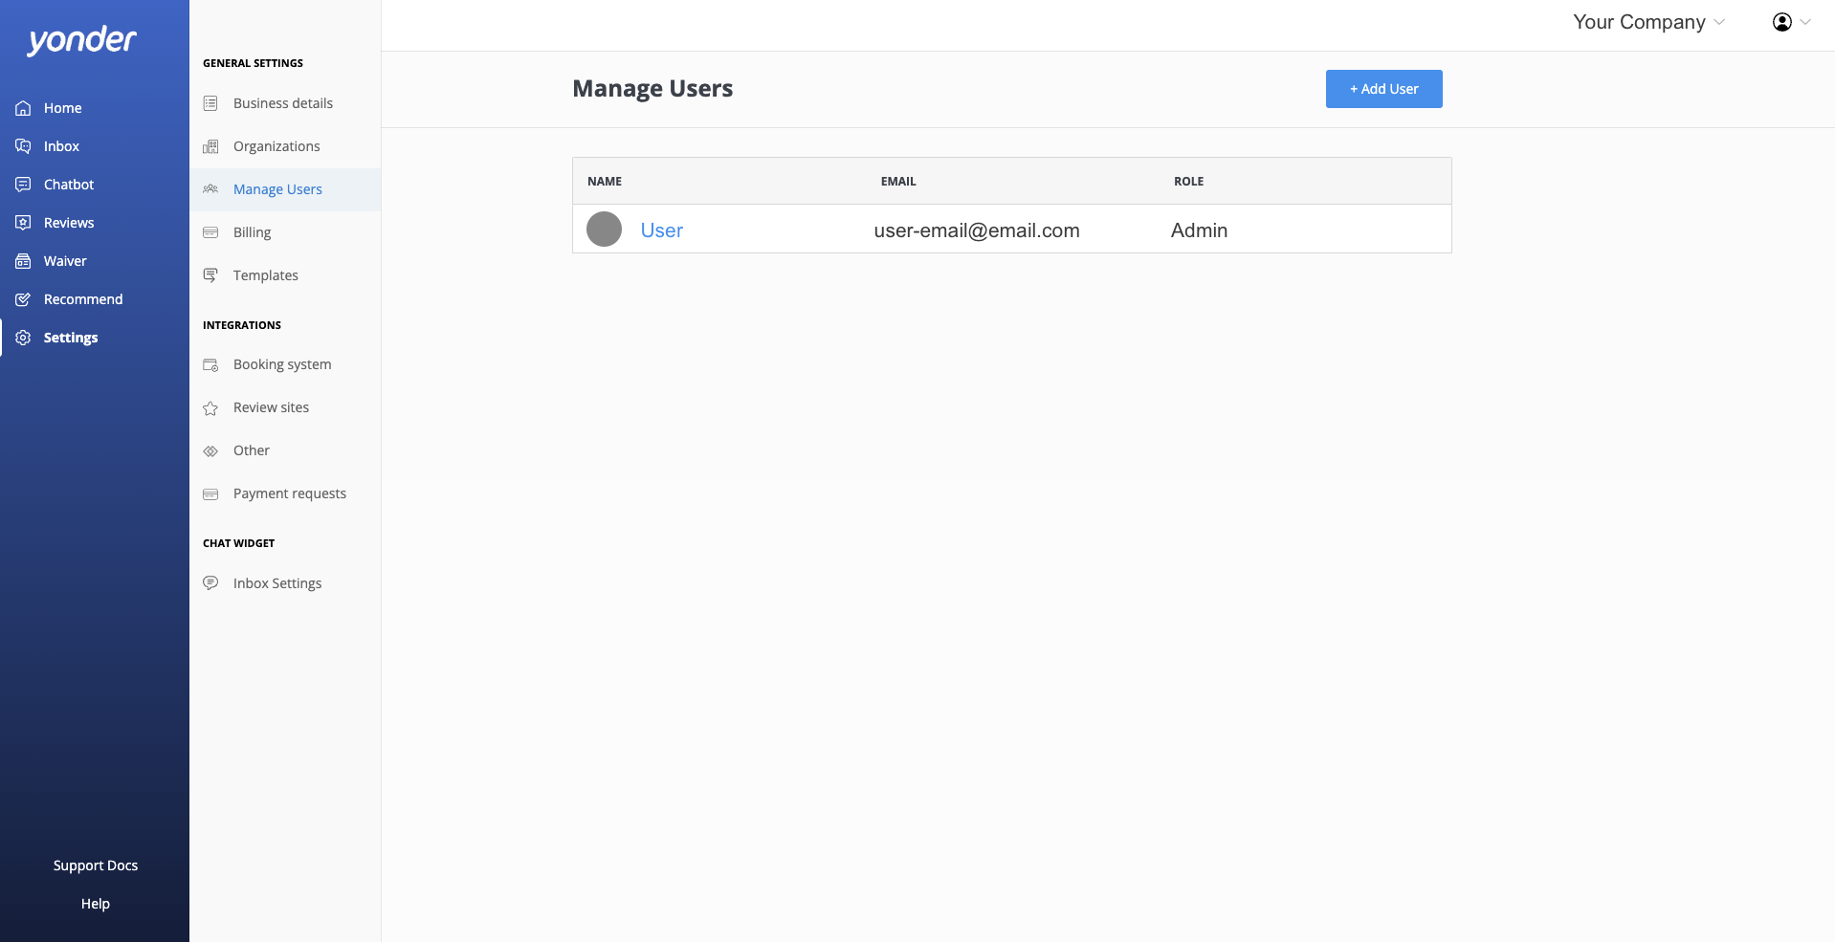Click the Other integrations icon

[x=210, y=451]
